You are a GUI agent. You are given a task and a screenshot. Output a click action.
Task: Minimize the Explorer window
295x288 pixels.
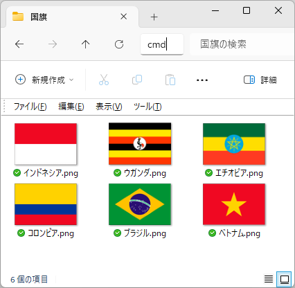215,10
